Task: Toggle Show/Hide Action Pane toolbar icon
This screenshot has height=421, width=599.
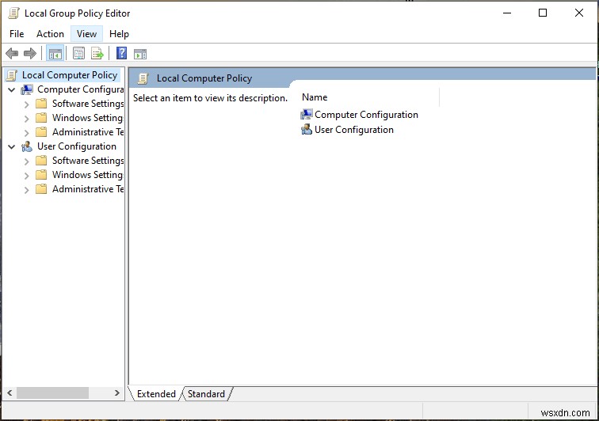Action: (139, 54)
